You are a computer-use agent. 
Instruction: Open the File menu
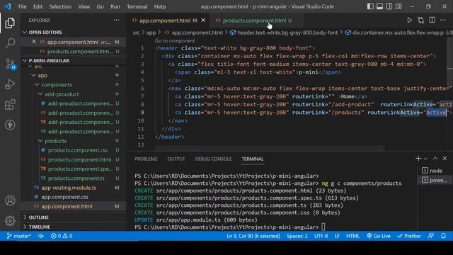coord(22,6)
